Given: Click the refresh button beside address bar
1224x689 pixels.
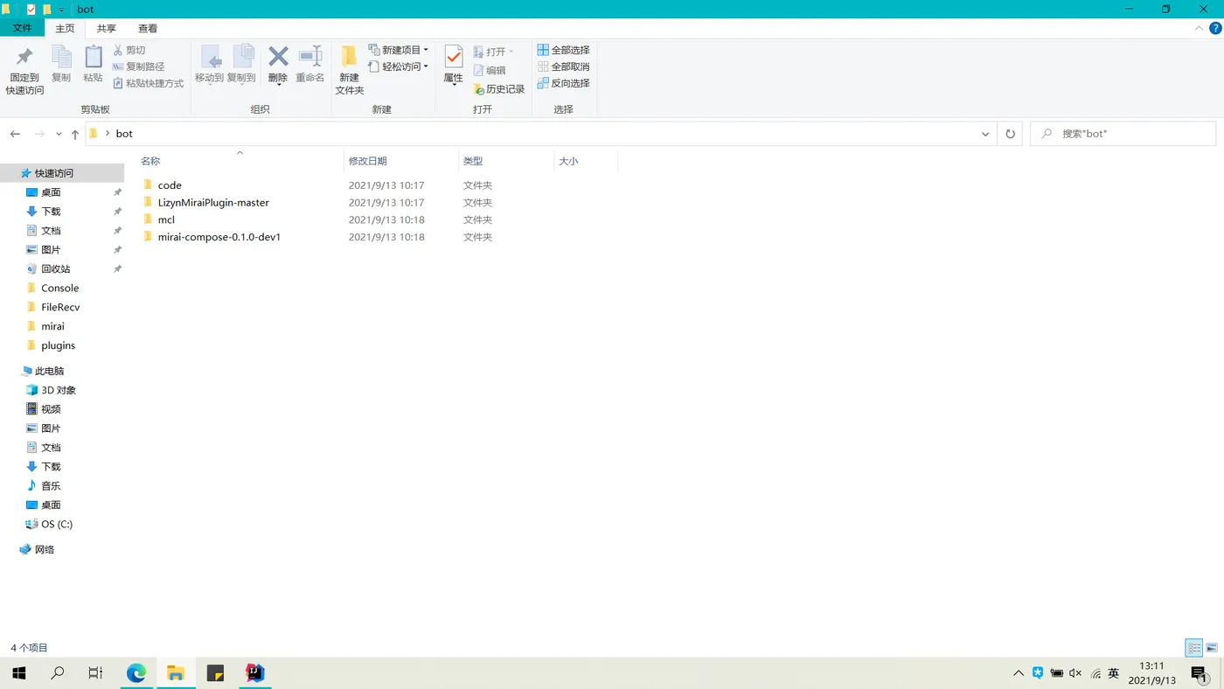Looking at the screenshot, I should pos(1010,134).
